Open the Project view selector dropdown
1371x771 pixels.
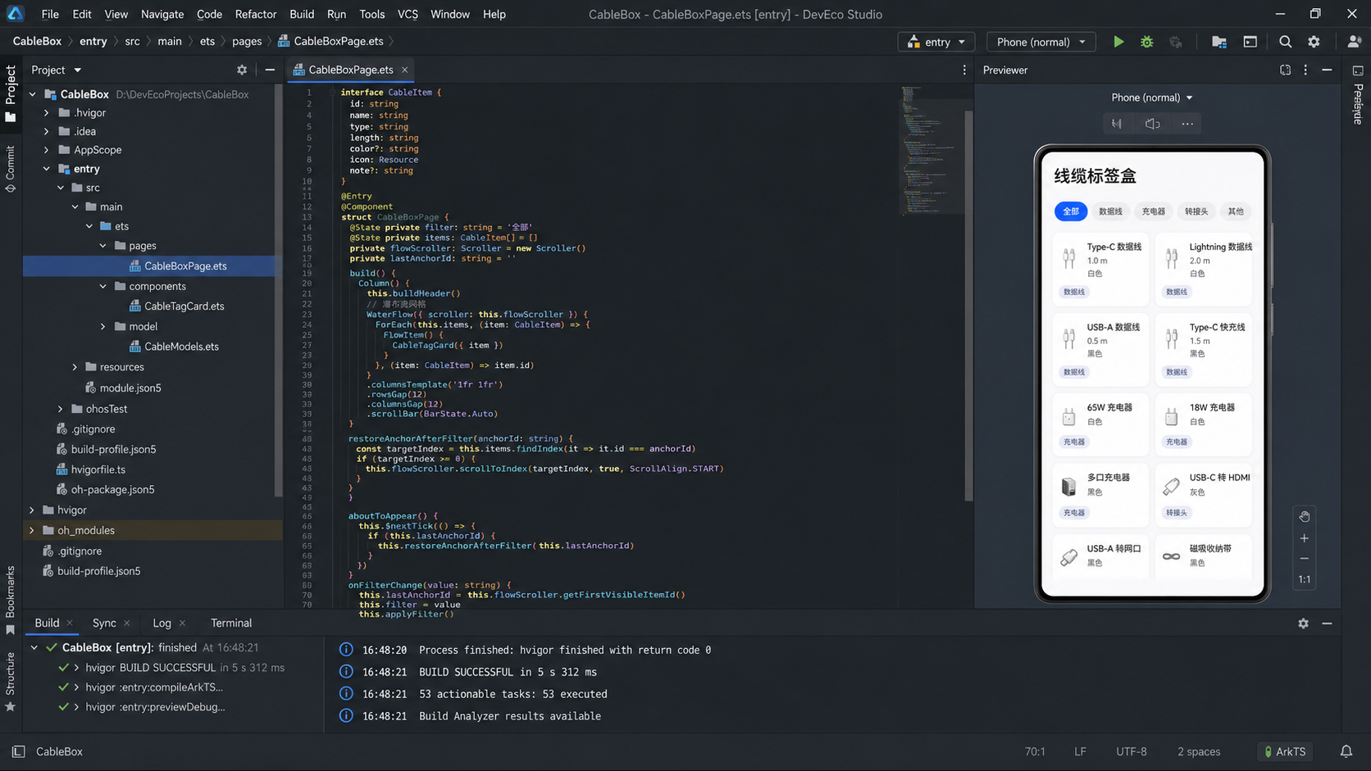(56, 70)
